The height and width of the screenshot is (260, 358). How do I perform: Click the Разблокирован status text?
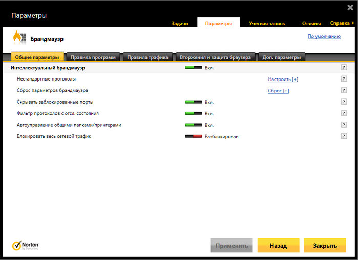tap(221, 137)
